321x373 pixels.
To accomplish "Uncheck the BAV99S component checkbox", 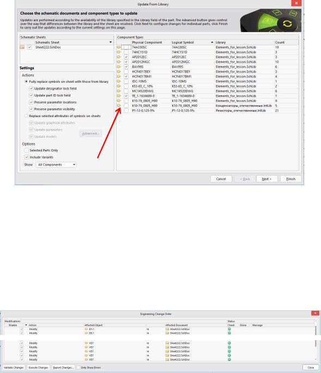I will (x=126, y=66).
